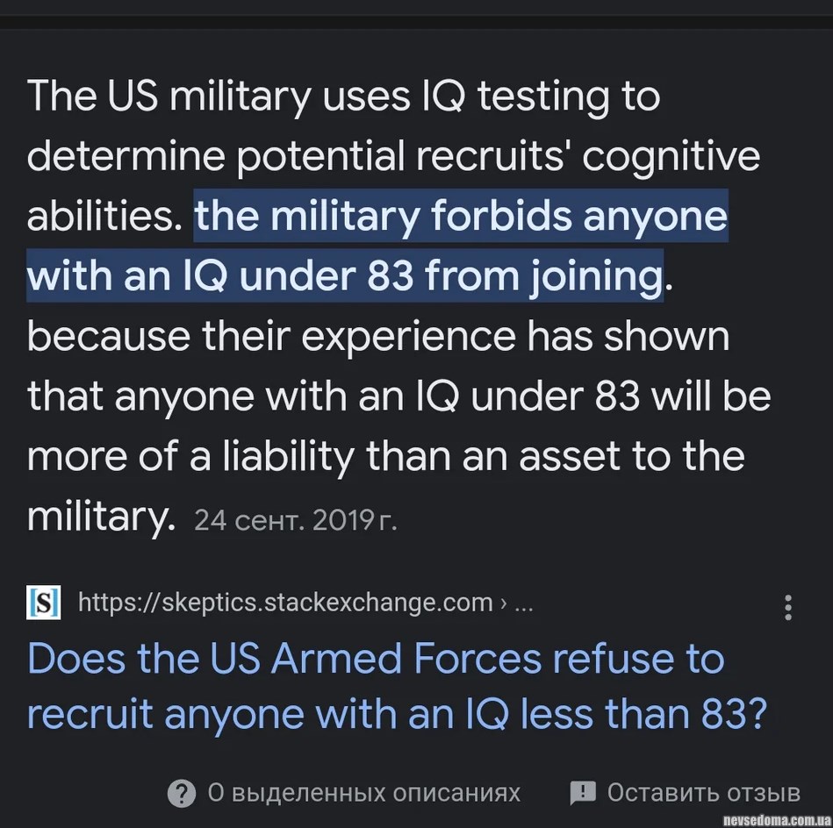
Task: Click highlighted 'with an IQ under 83 from joining'
Action: 343,276
